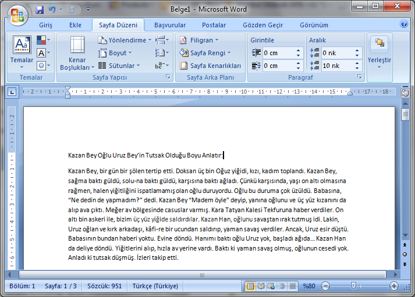Click Sözcük: 951 word count

(105, 286)
